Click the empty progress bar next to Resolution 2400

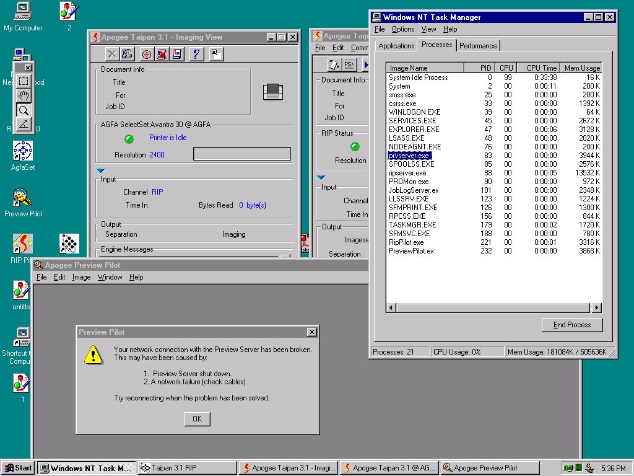242,154
